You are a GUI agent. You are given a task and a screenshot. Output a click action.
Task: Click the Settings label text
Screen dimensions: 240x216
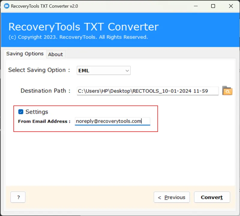tap(37, 112)
